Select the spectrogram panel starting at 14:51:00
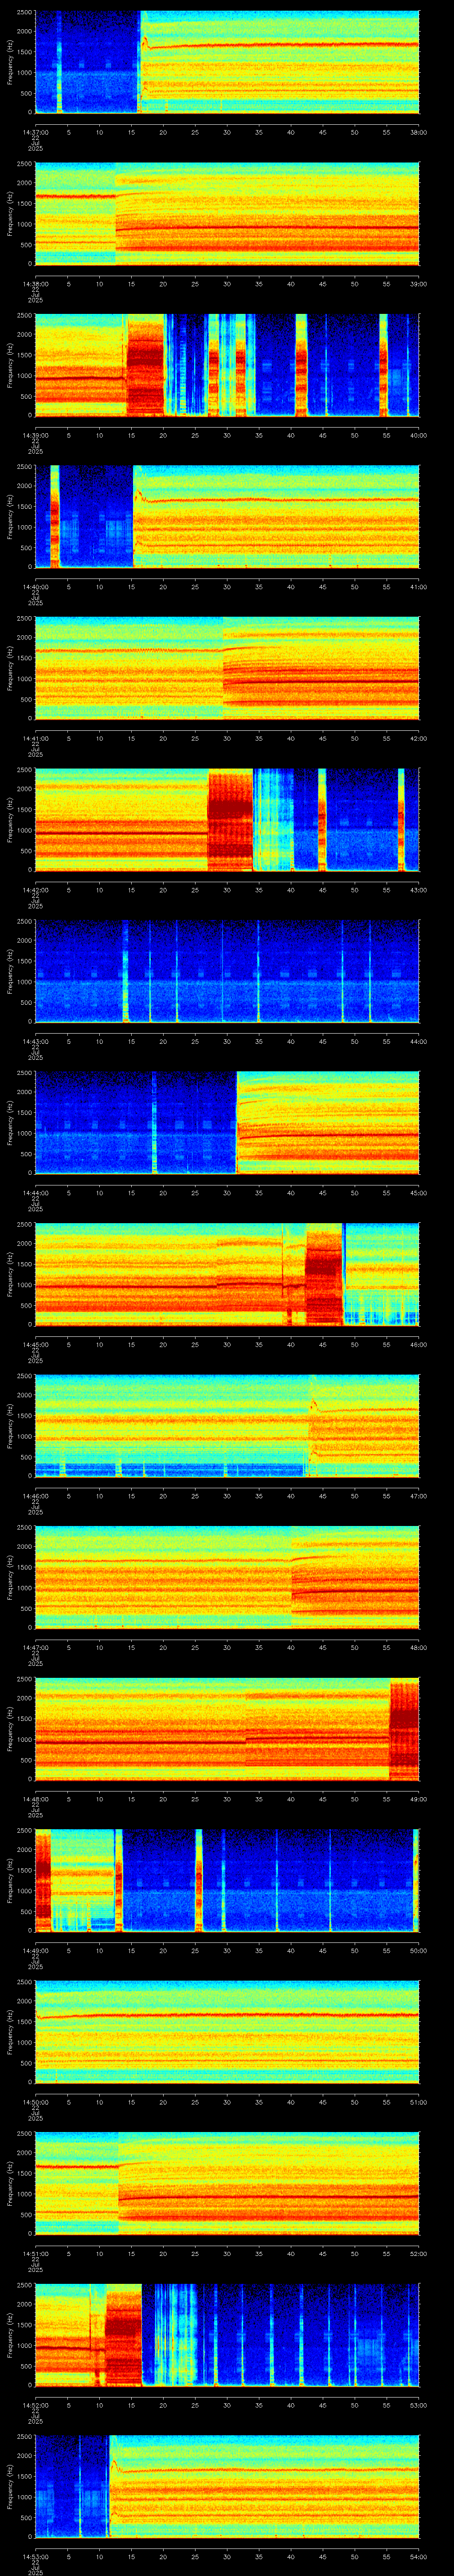Image resolution: width=454 pixels, height=2576 pixels. coord(227,2183)
